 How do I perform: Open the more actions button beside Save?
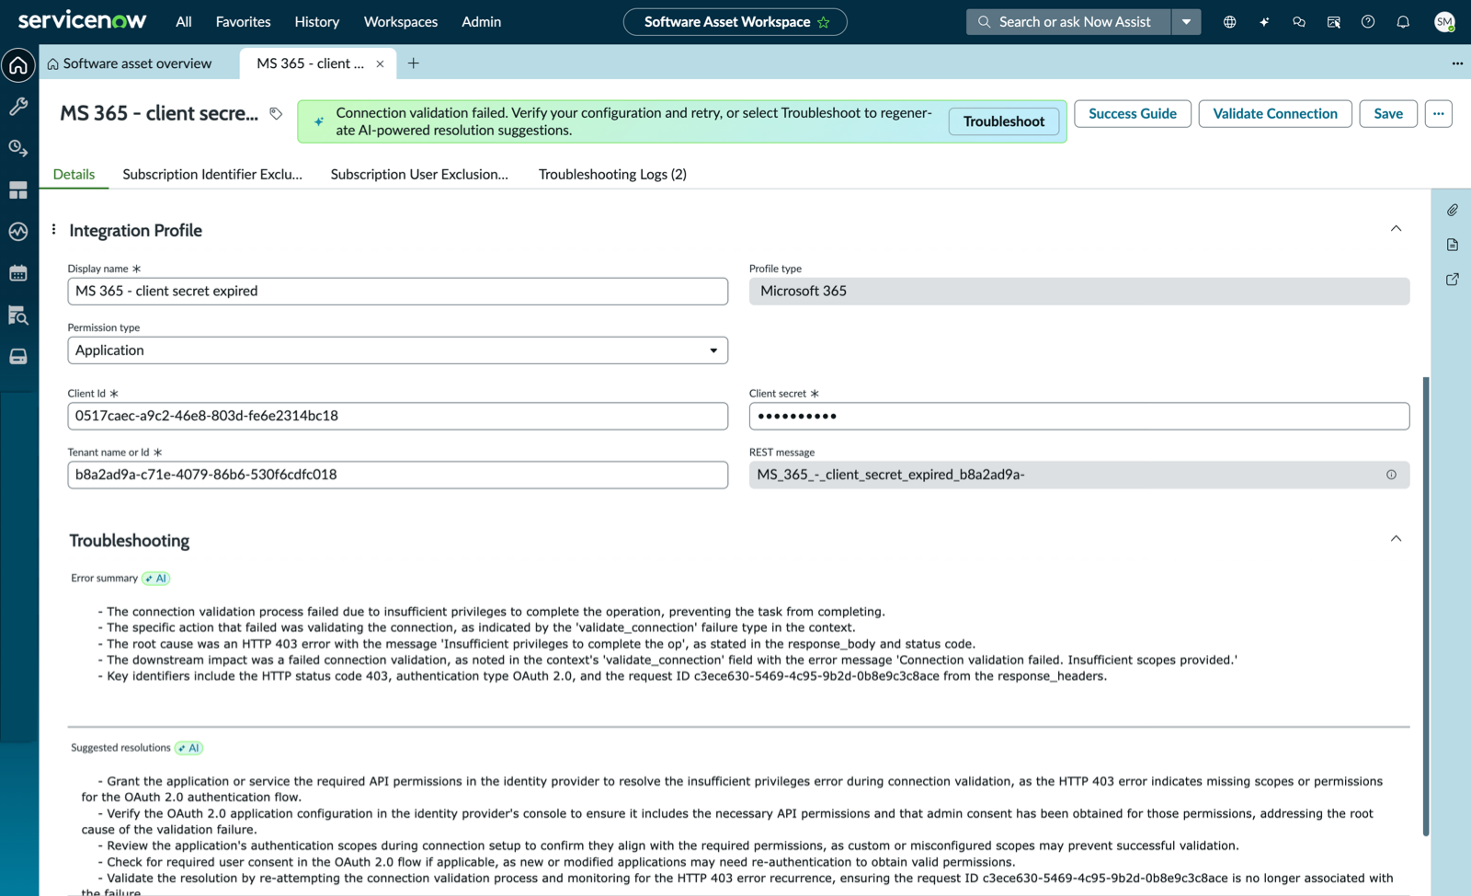click(x=1439, y=114)
